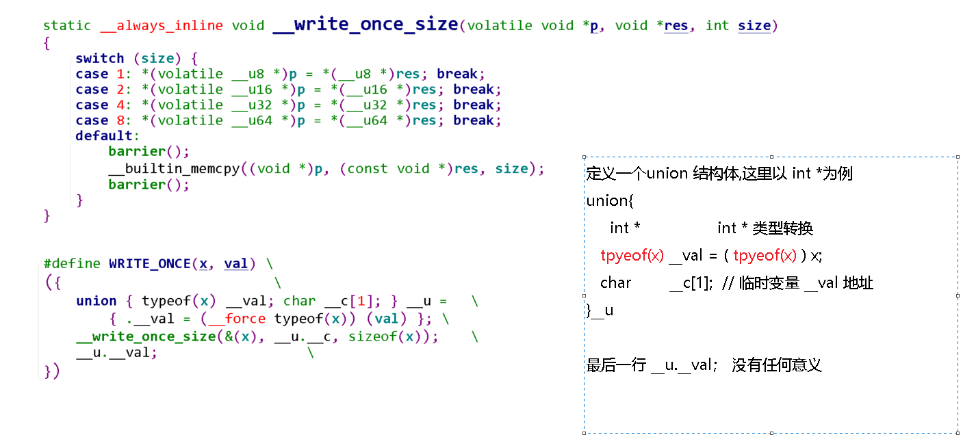This screenshot has width=963, height=437.
Task: Click 'char' in the note box
Action: (616, 282)
